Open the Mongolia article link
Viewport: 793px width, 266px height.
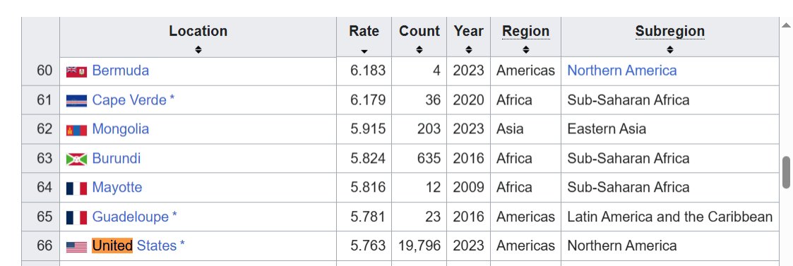pyautogui.click(x=120, y=129)
